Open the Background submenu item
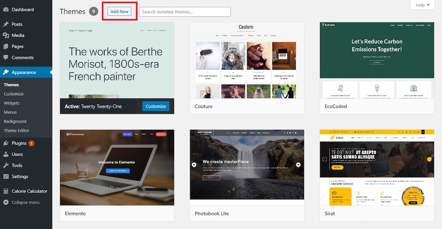The height and width of the screenshot is (229, 442). pyautogui.click(x=15, y=121)
